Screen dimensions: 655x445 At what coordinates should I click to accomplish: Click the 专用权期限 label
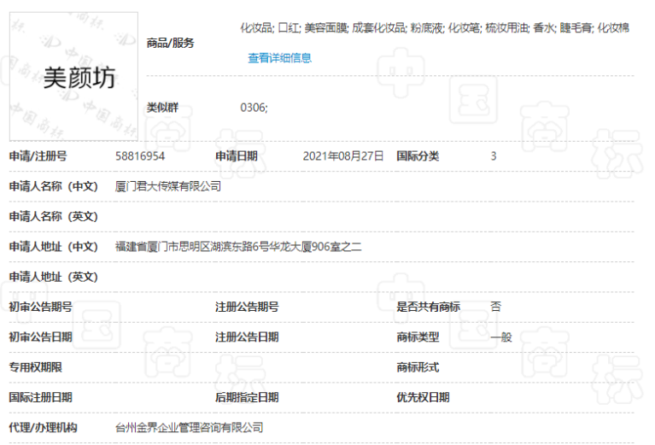click(35, 367)
